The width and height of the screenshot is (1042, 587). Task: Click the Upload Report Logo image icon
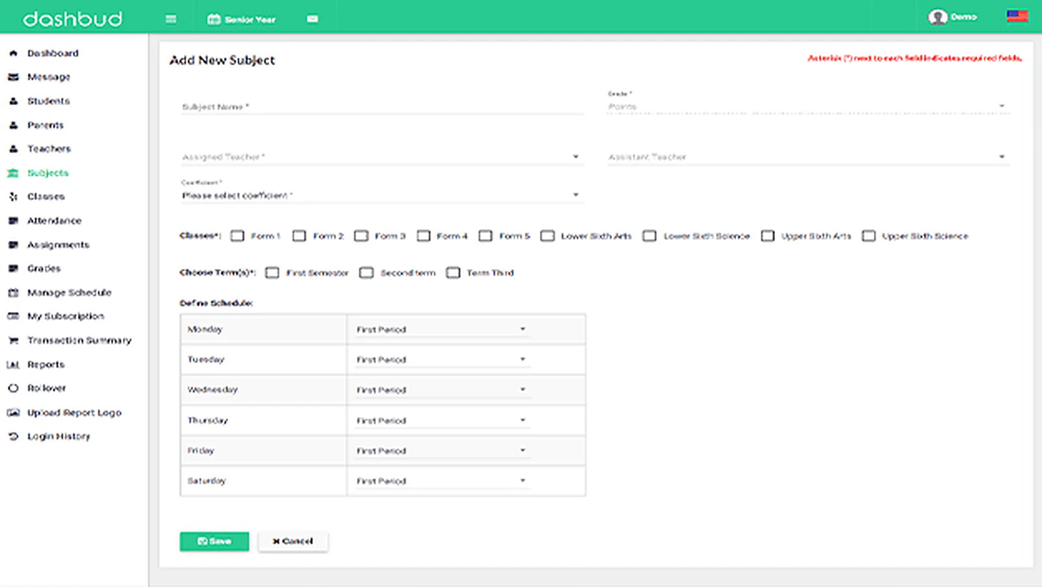tap(13, 412)
